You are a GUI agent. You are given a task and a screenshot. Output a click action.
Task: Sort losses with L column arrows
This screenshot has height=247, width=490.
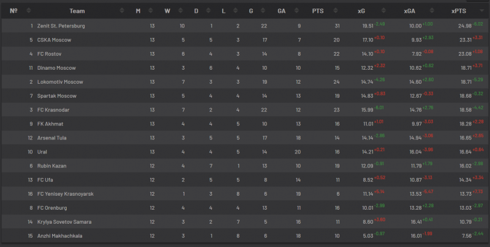[x=235, y=10]
